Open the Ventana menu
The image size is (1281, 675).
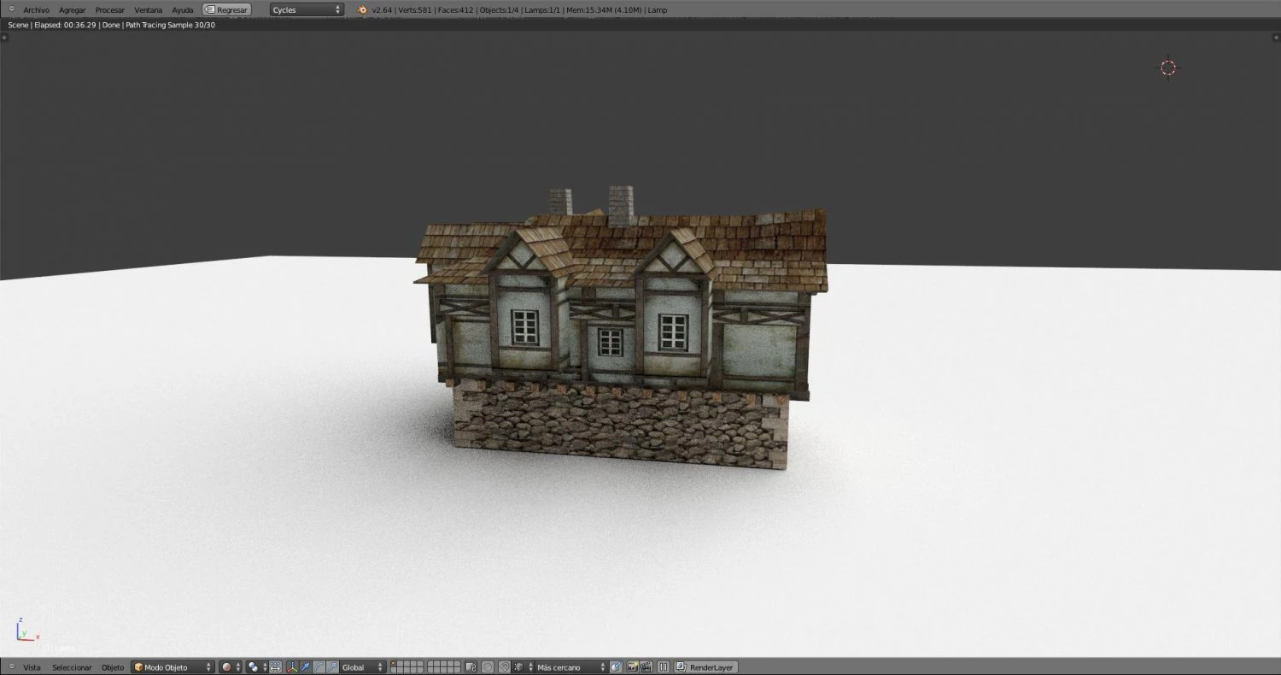148,9
